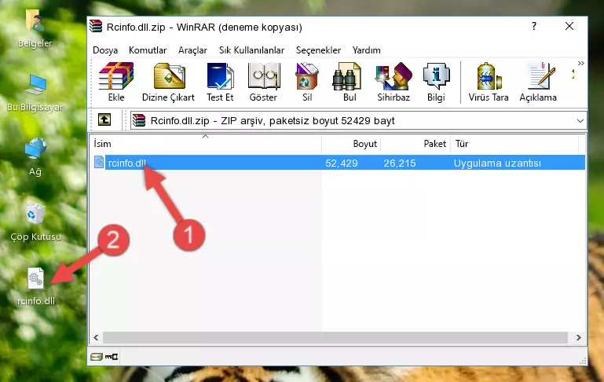Select the rcinfo.dll desktop file icon
This screenshot has height=382, width=604.
[x=36, y=287]
